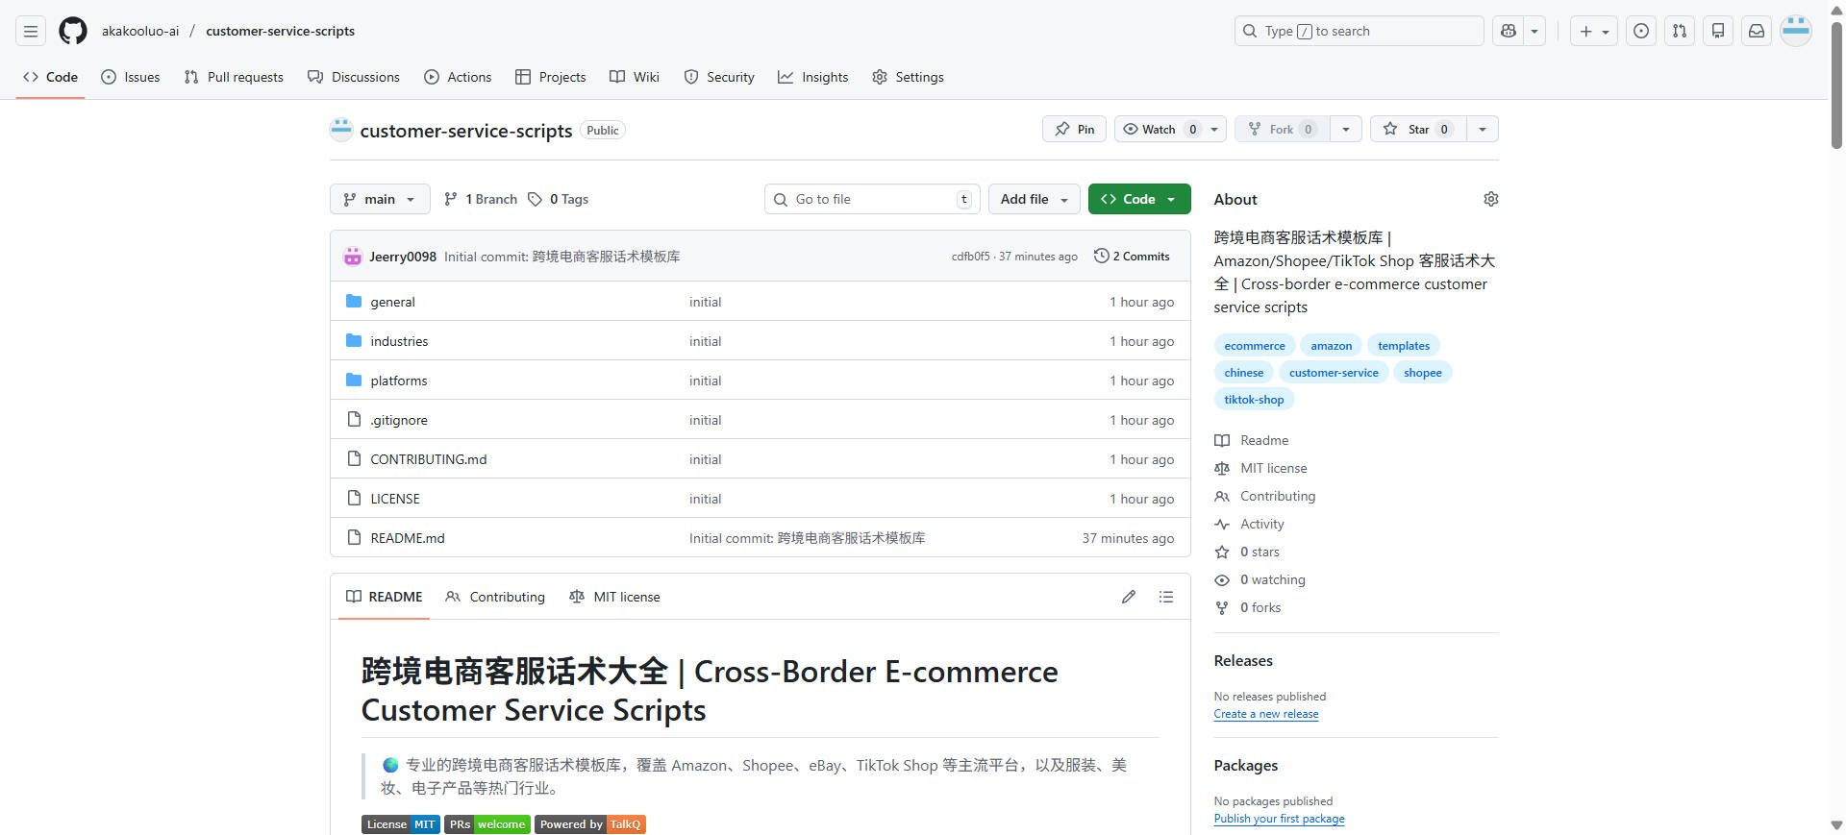Open the create new plus dropdown
Viewport: 1846px width, 835px height.
[1594, 31]
